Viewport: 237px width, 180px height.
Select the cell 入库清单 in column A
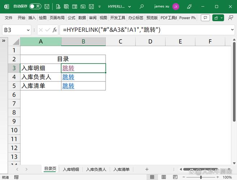pyautogui.click(x=41, y=86)
